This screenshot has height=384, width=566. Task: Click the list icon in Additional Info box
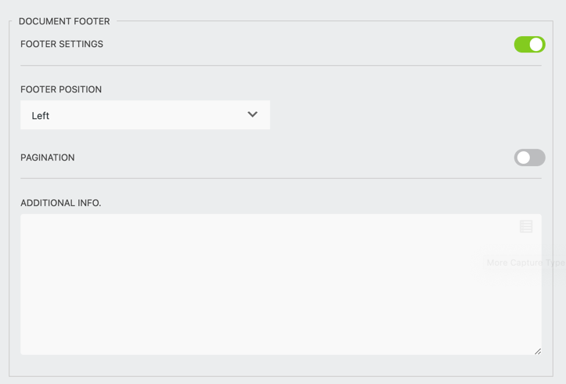tap(526, 226)
